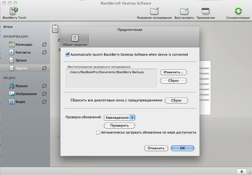Click the eject icon in bottom bar

click(x=242, y=171)
